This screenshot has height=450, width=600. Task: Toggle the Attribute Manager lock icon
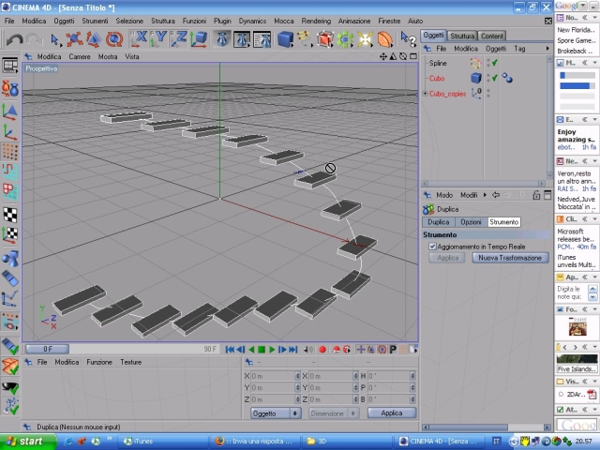click(536, 195)
